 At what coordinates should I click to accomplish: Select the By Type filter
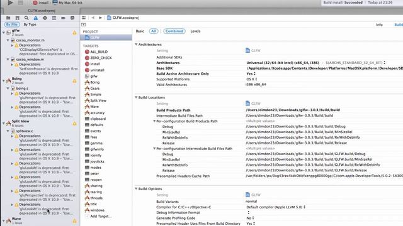click(x=30, y=24)
